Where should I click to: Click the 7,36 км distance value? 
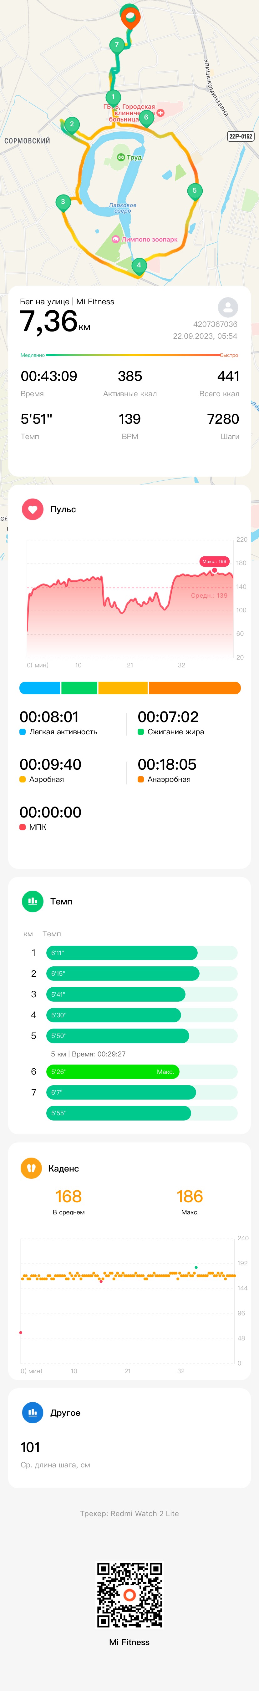(55, 322)
